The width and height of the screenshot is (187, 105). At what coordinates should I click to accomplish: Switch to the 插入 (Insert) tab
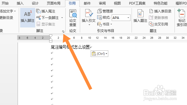(20, 3)
